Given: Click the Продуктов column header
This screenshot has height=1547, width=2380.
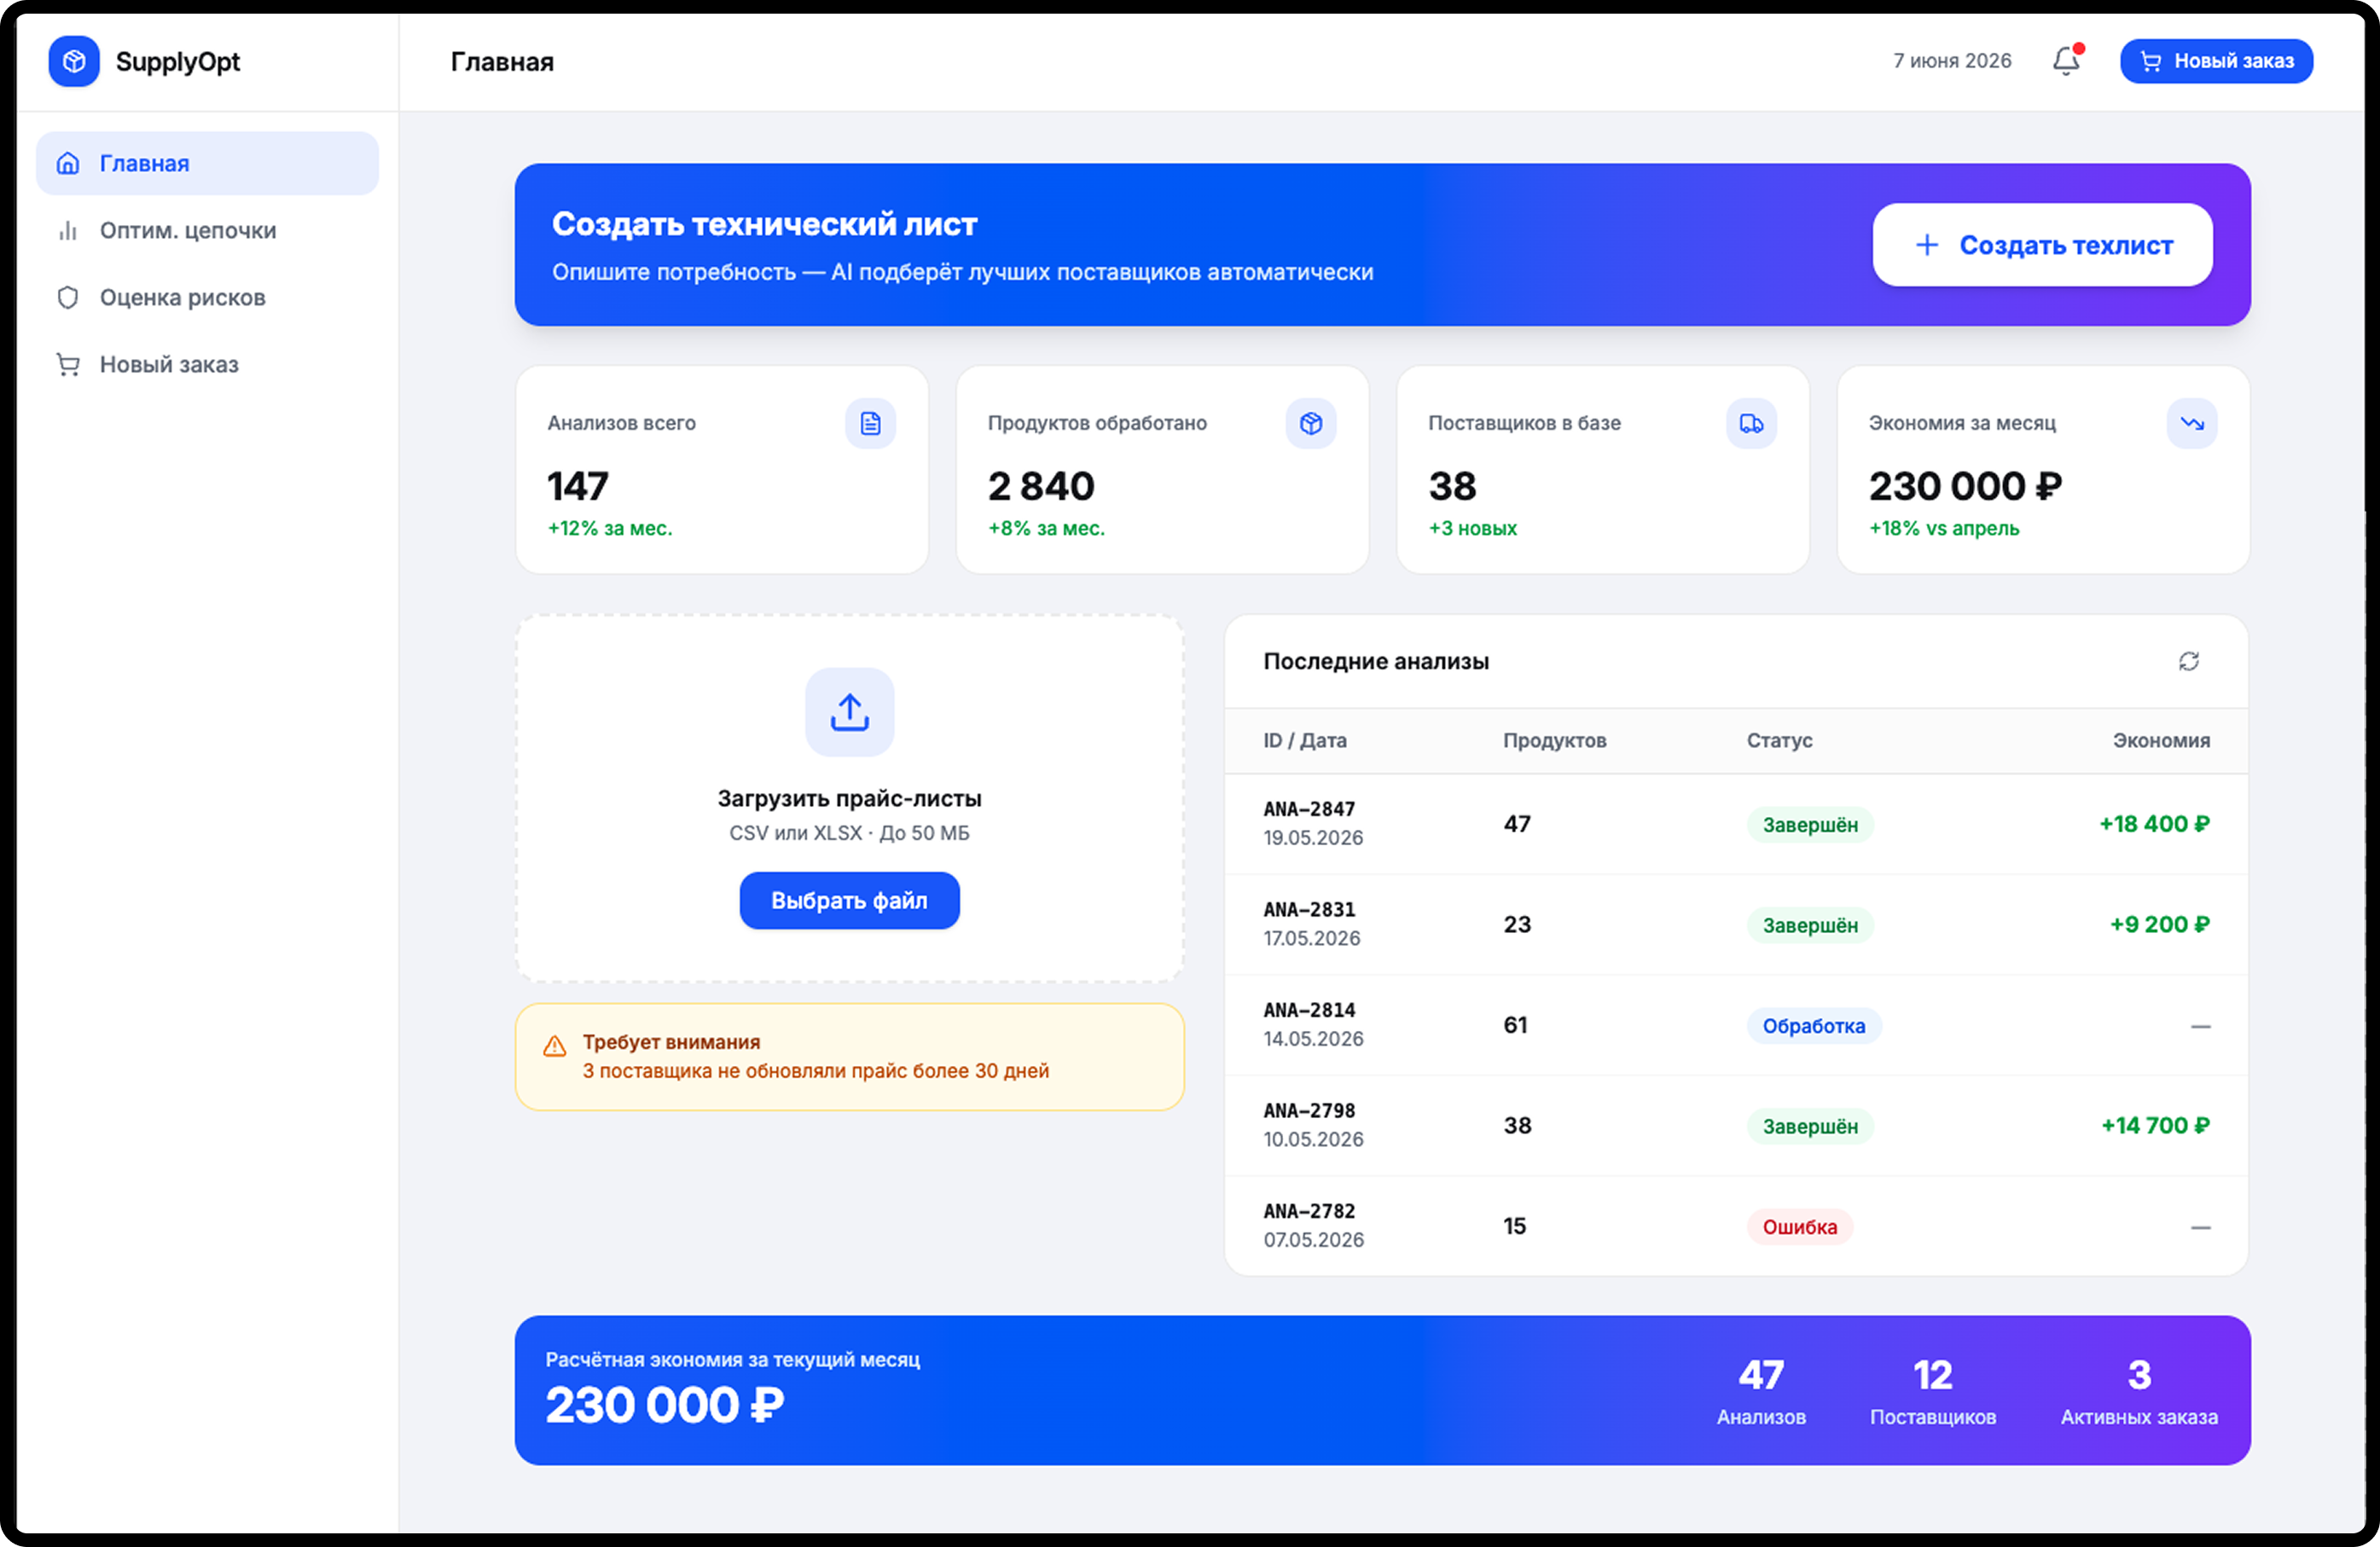Looking at the screenshot, I should [x=1555, y=741].
